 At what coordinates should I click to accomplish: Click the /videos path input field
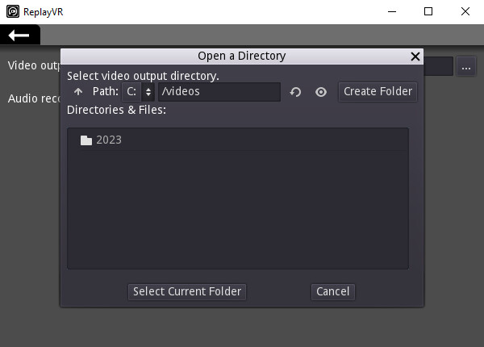point(219,92)
